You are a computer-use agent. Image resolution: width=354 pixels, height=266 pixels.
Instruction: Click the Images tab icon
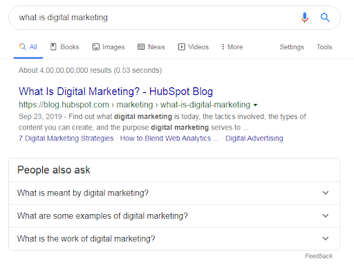[96, 47]
